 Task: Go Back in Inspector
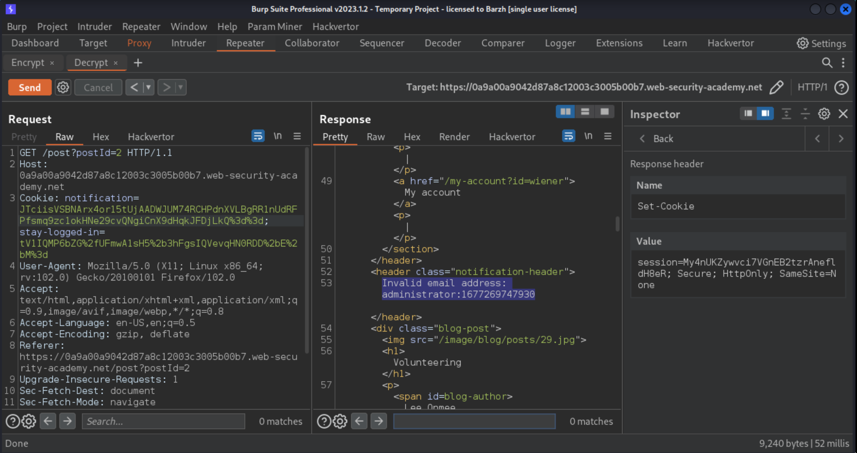pyautogui.click(x=657, y=139)
